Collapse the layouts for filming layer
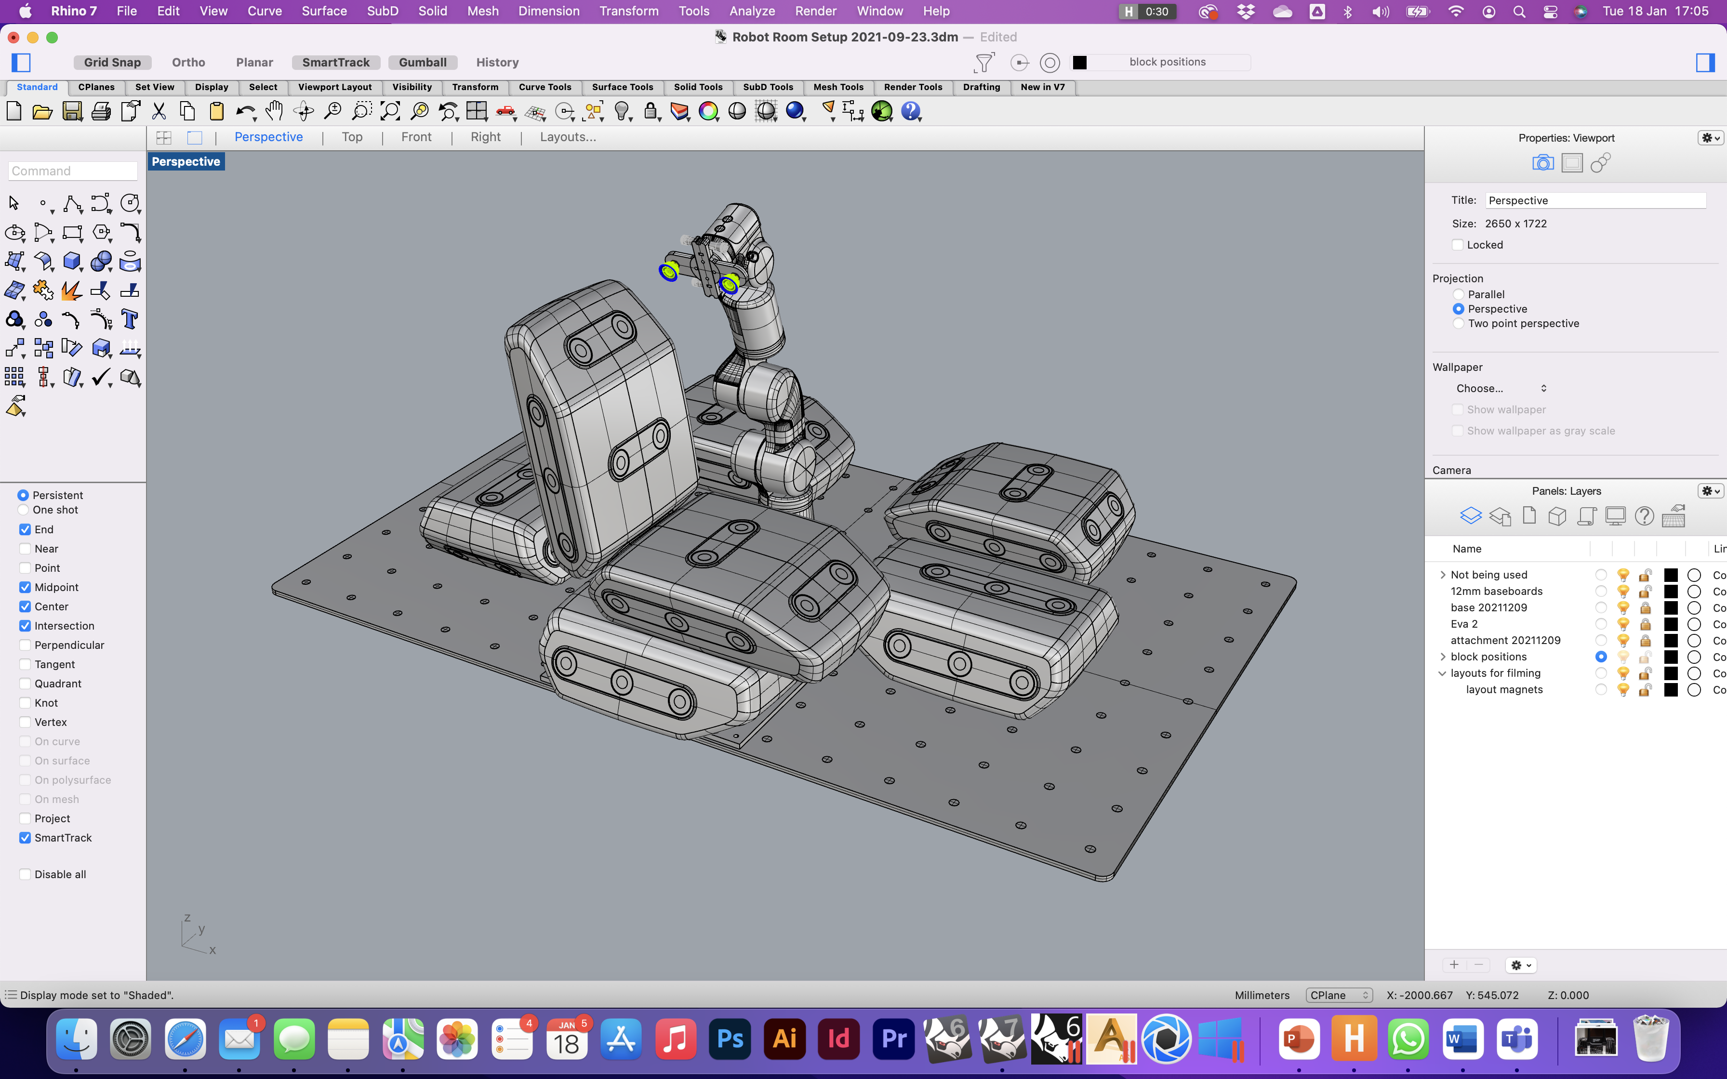 point(1442,674)
